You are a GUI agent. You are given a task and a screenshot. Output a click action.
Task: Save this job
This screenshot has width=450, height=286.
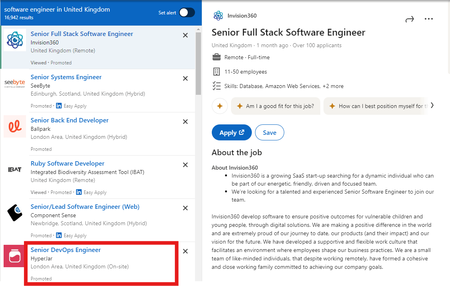pyautogui.click(x=269, y=132)
